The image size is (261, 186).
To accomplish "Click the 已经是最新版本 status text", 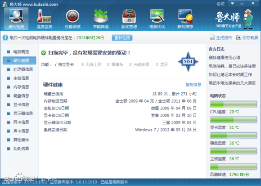I will pos(114,182).
